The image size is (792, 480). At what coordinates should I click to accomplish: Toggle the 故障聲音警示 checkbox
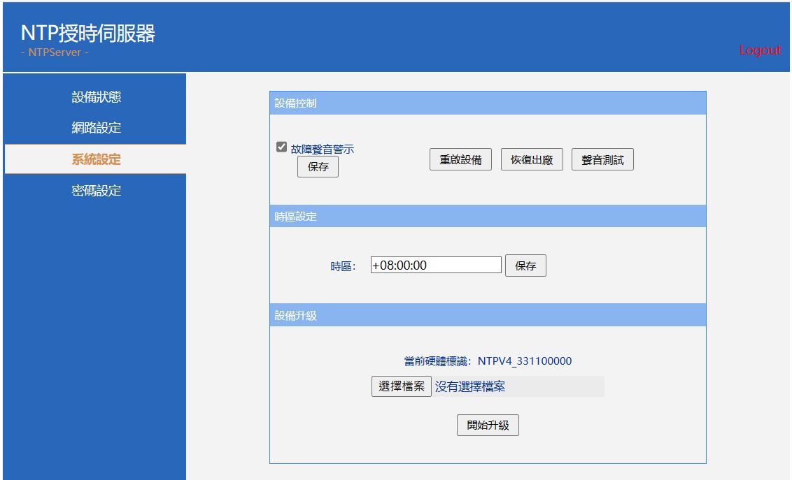(281, 147)
